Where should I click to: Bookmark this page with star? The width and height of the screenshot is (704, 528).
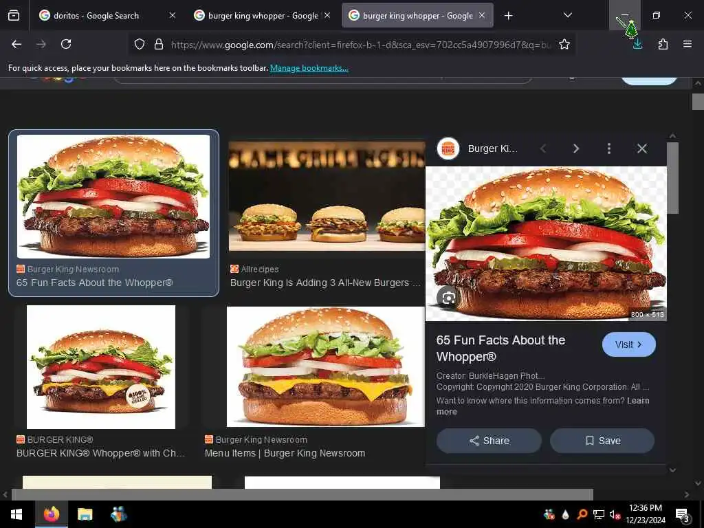[564, 44]
